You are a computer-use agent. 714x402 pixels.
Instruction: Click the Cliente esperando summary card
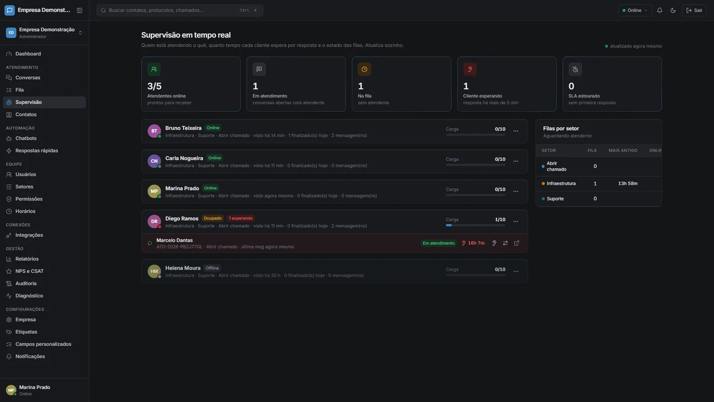(507, 84)
